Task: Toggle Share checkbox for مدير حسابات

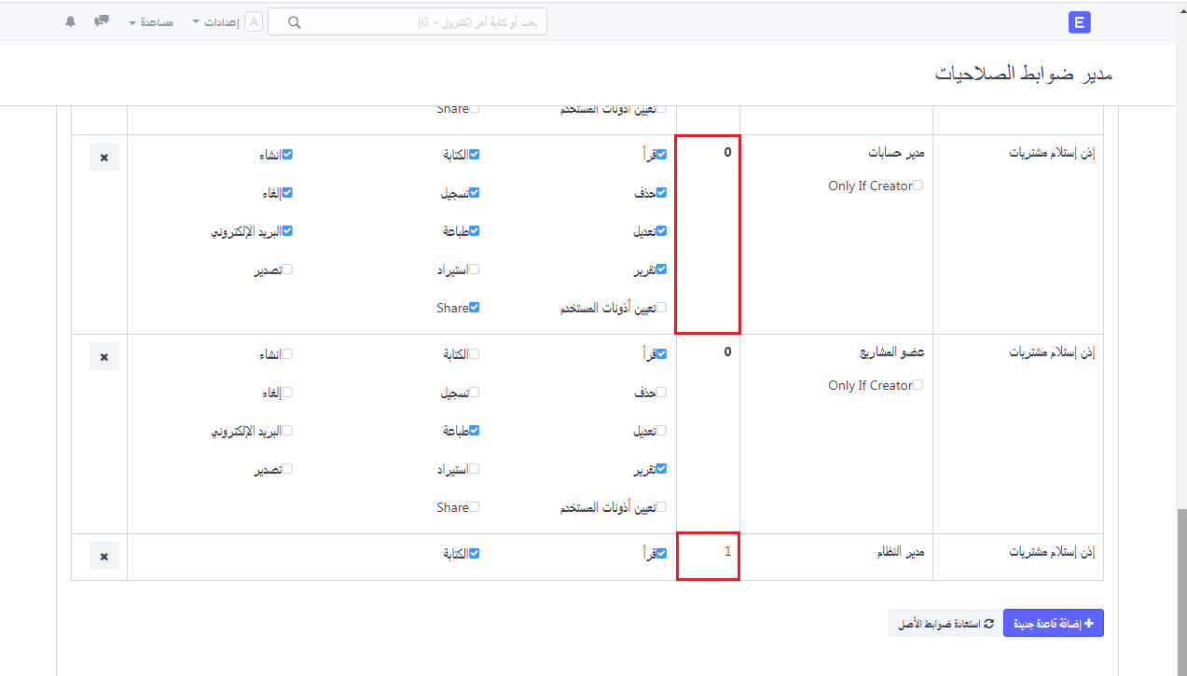Action: coord(474,308)
